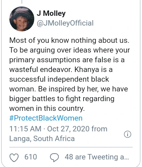Click the word 'from' before the location

(99, 129)
